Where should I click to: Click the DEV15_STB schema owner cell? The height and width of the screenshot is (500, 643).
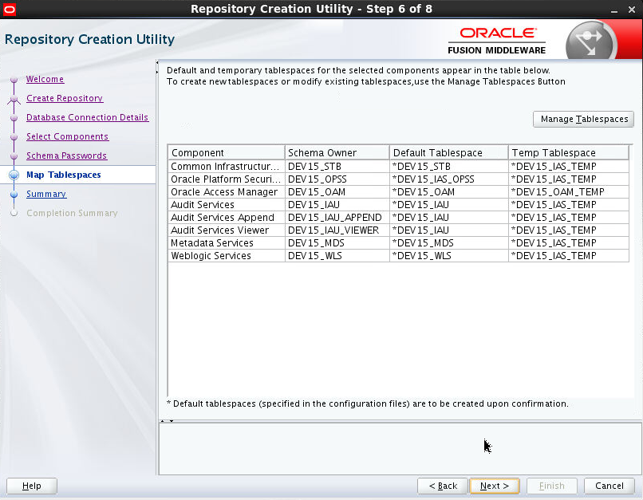click(337, 167)
